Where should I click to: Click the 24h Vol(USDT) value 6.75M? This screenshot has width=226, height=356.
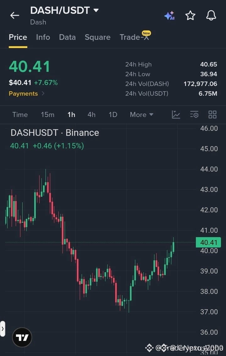(208, 93)
